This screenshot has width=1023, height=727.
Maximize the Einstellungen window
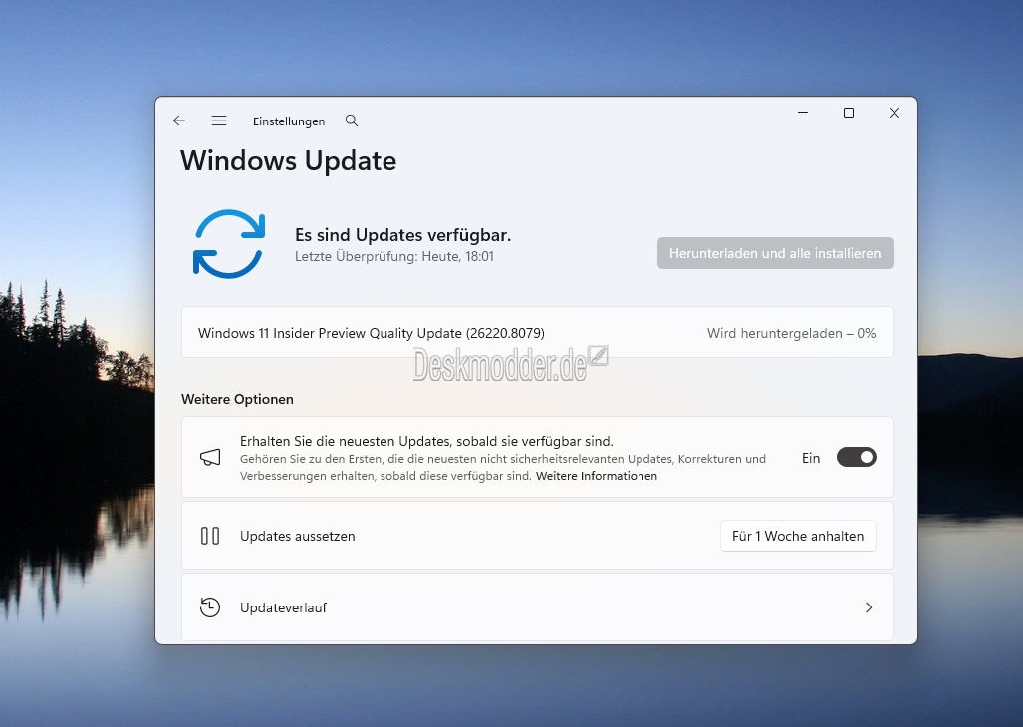click(849, 113)
